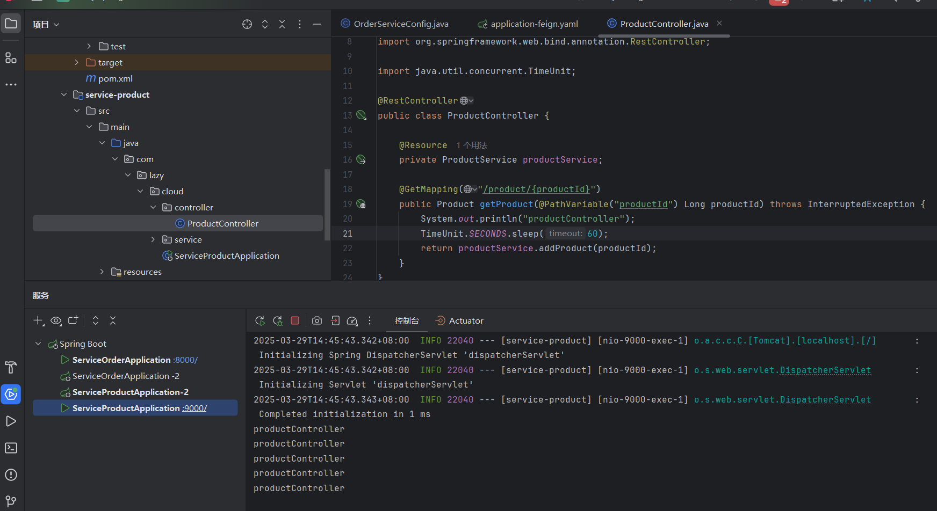Open the Terminal tool window
This screenshot has height=511, width=937.
click(11, 448)
